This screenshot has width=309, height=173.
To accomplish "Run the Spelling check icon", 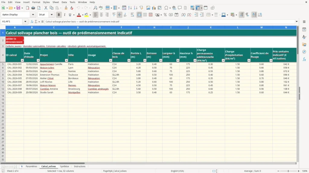I will coord(101,8).
